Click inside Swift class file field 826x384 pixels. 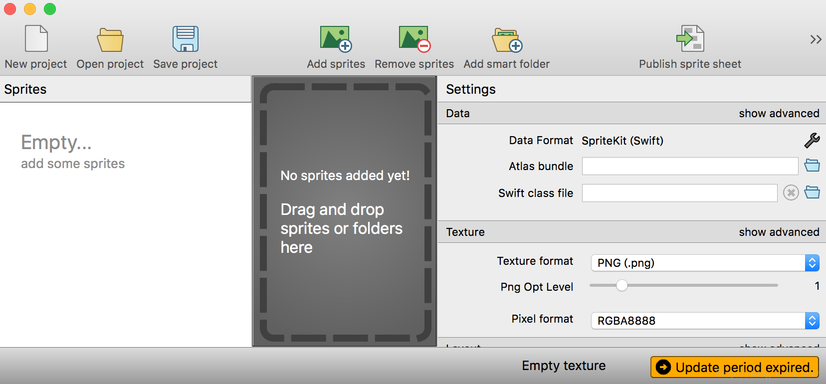(x=680, y=193)
